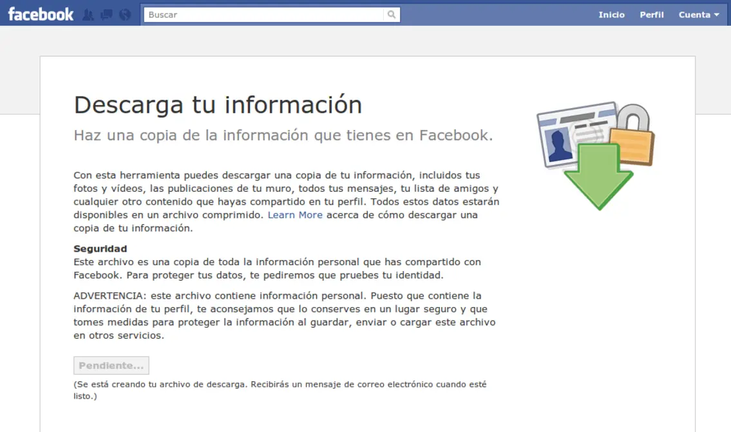Follow the Learn More link
The width and height of the screenshot is (731, 432).
tap(295, 215)
